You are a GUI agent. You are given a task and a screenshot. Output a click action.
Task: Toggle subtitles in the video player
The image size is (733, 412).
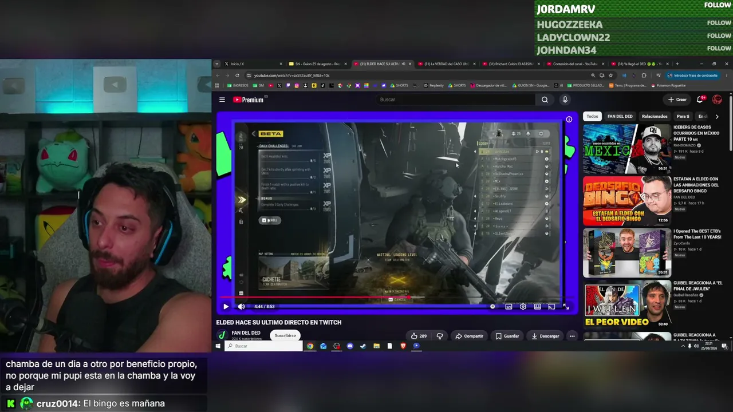[509, 307]
